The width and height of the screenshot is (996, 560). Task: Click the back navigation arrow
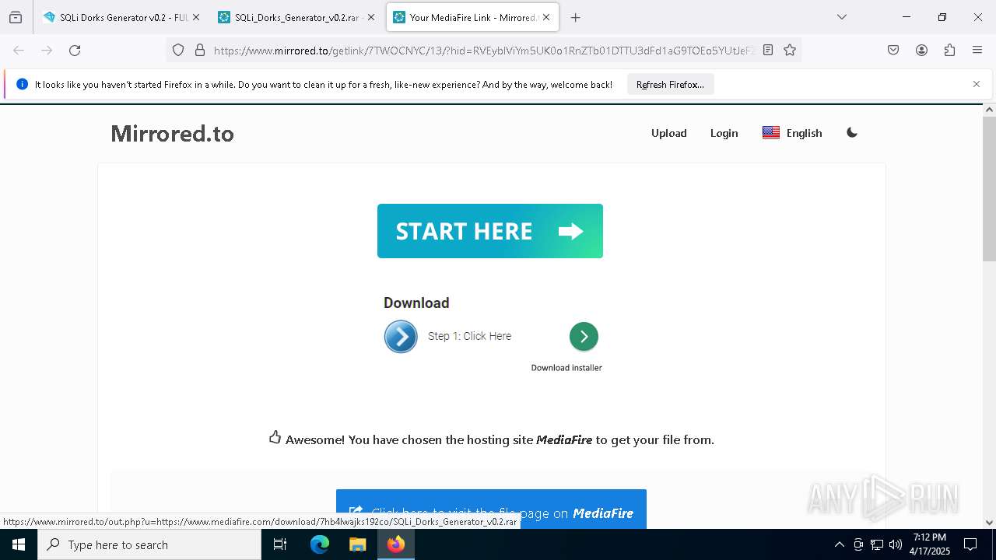coord(19,50)
